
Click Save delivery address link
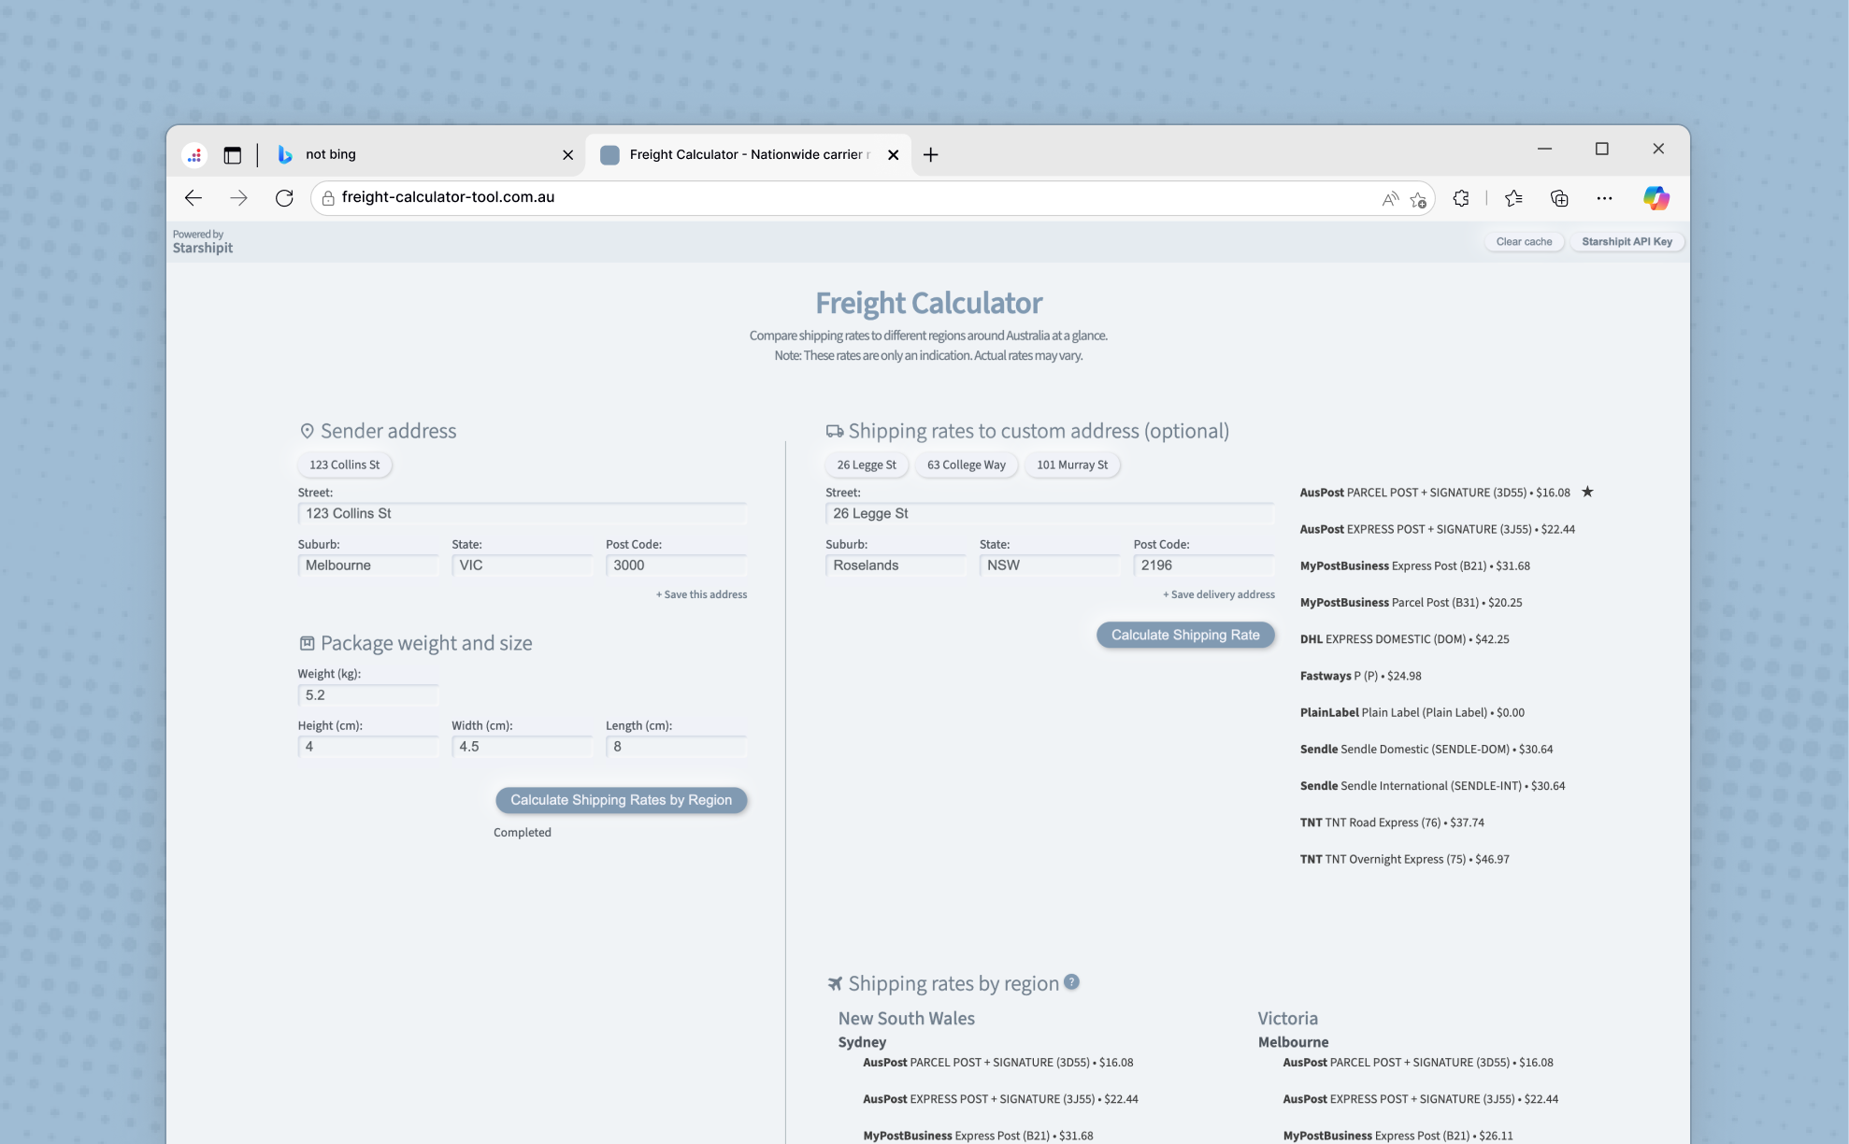coord(1219,594)
